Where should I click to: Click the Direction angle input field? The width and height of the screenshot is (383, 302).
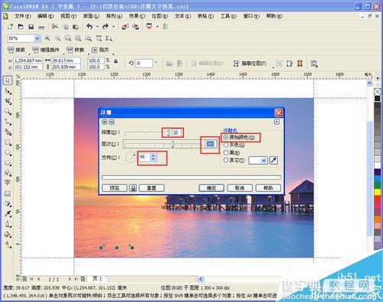(145, 157)
